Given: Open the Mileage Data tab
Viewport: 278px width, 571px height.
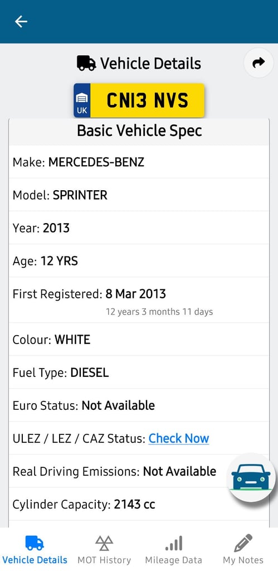Looking at the screenshot, I should [174, 549].
